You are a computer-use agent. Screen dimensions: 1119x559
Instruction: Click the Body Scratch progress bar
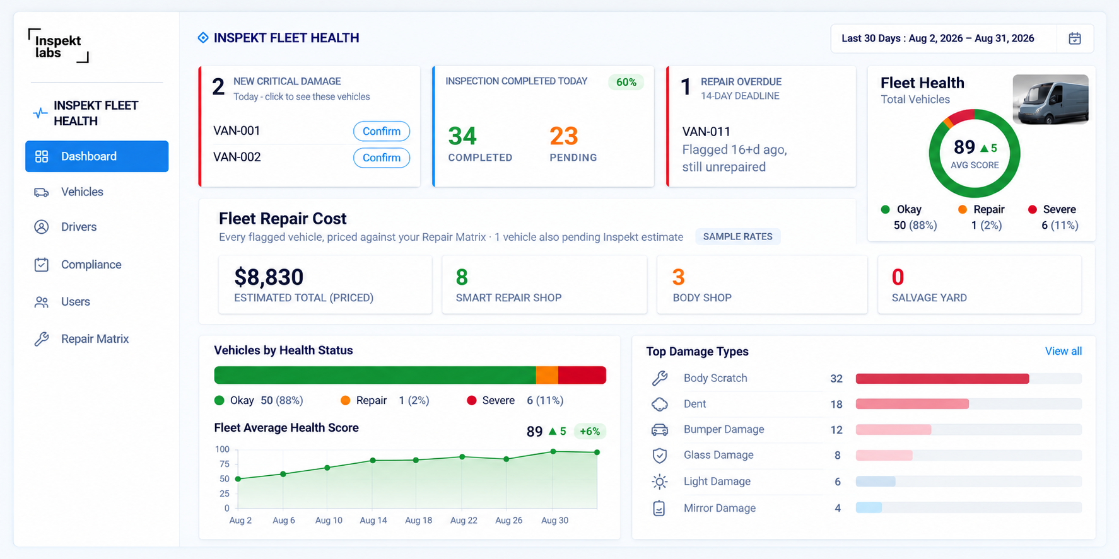968,379
